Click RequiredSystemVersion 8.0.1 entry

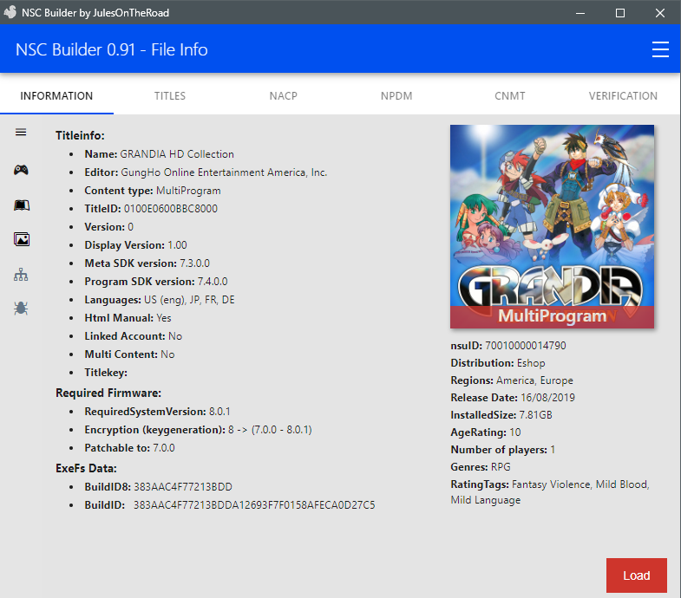(x=157, y=412)
